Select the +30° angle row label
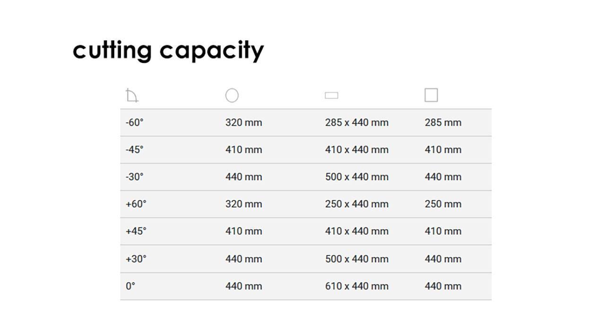Viewport: 614px width, 332px height. [x=136, y=259]
